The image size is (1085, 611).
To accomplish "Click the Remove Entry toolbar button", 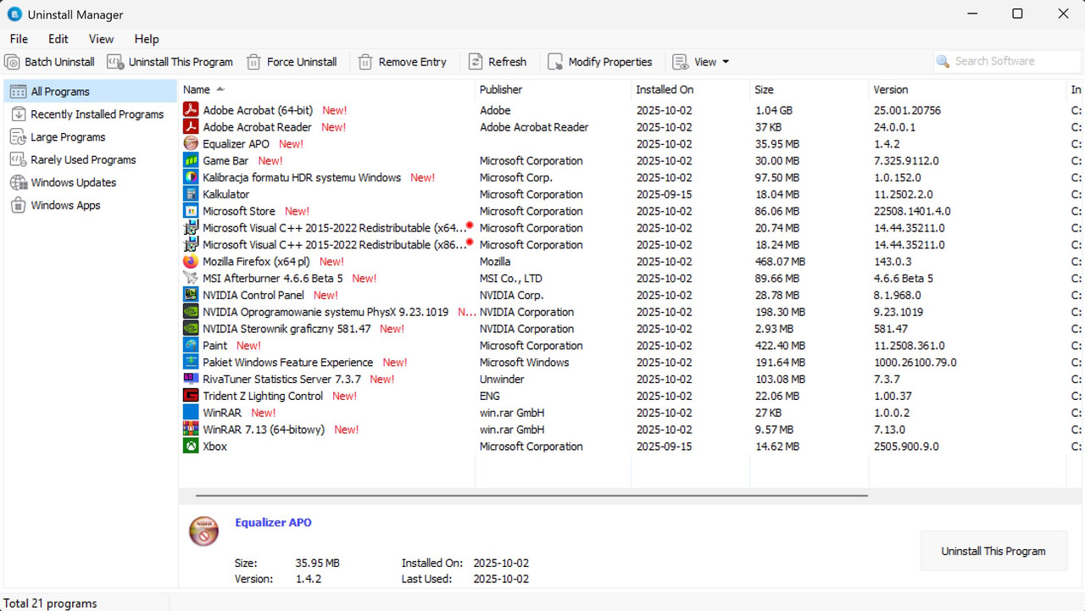I will 402,62.
